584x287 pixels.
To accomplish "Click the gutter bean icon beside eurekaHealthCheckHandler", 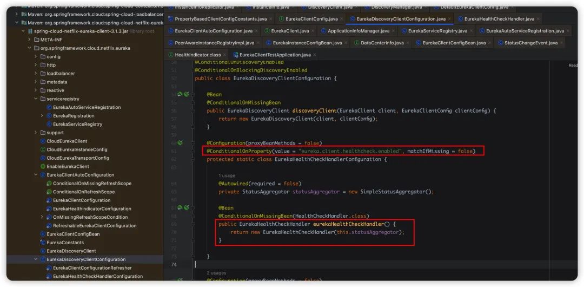I will tap(181, 207).
